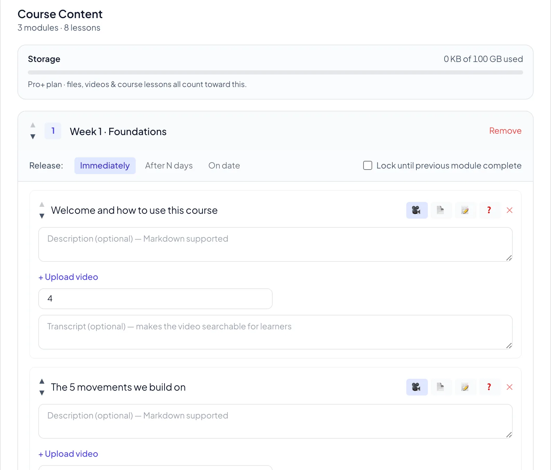Focus the Welcome lesson transcript field
Viewport: 551px width, 470px height.
coord(275,332)
